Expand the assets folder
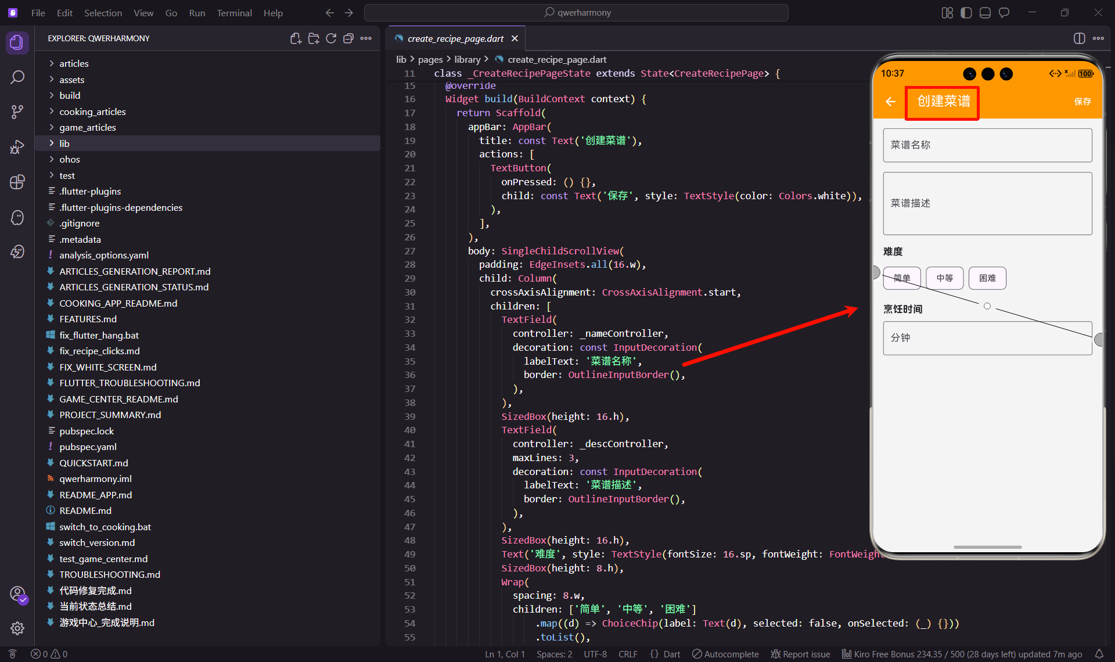 point(71,80)
